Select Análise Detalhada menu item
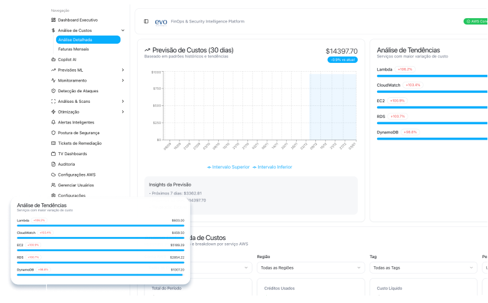Viewport: 488px width, 303px height. click(x=75, y=40)
